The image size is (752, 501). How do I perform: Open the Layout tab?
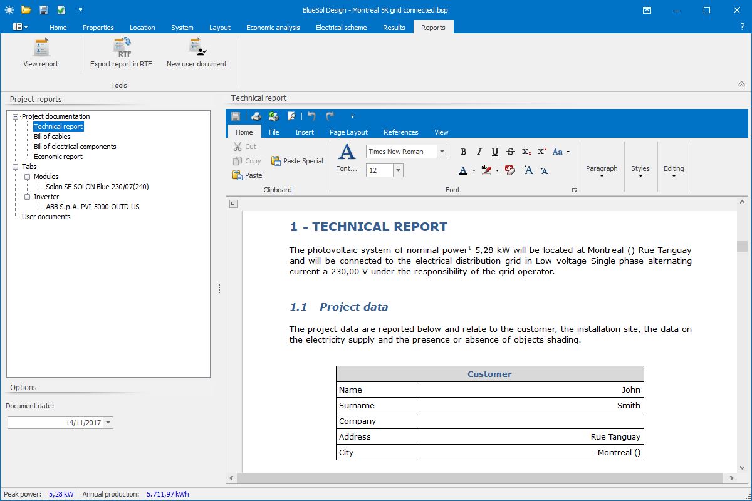pos(220,28)
